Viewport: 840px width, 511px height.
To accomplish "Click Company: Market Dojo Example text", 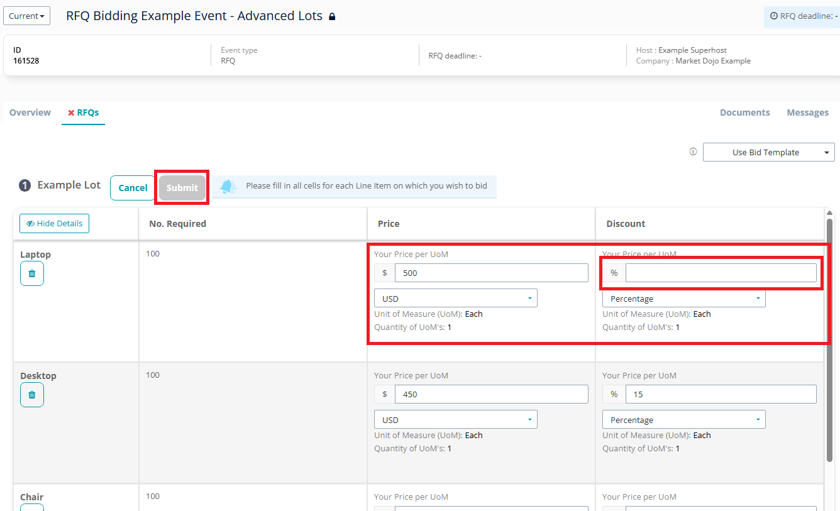I will coord(694,61).
